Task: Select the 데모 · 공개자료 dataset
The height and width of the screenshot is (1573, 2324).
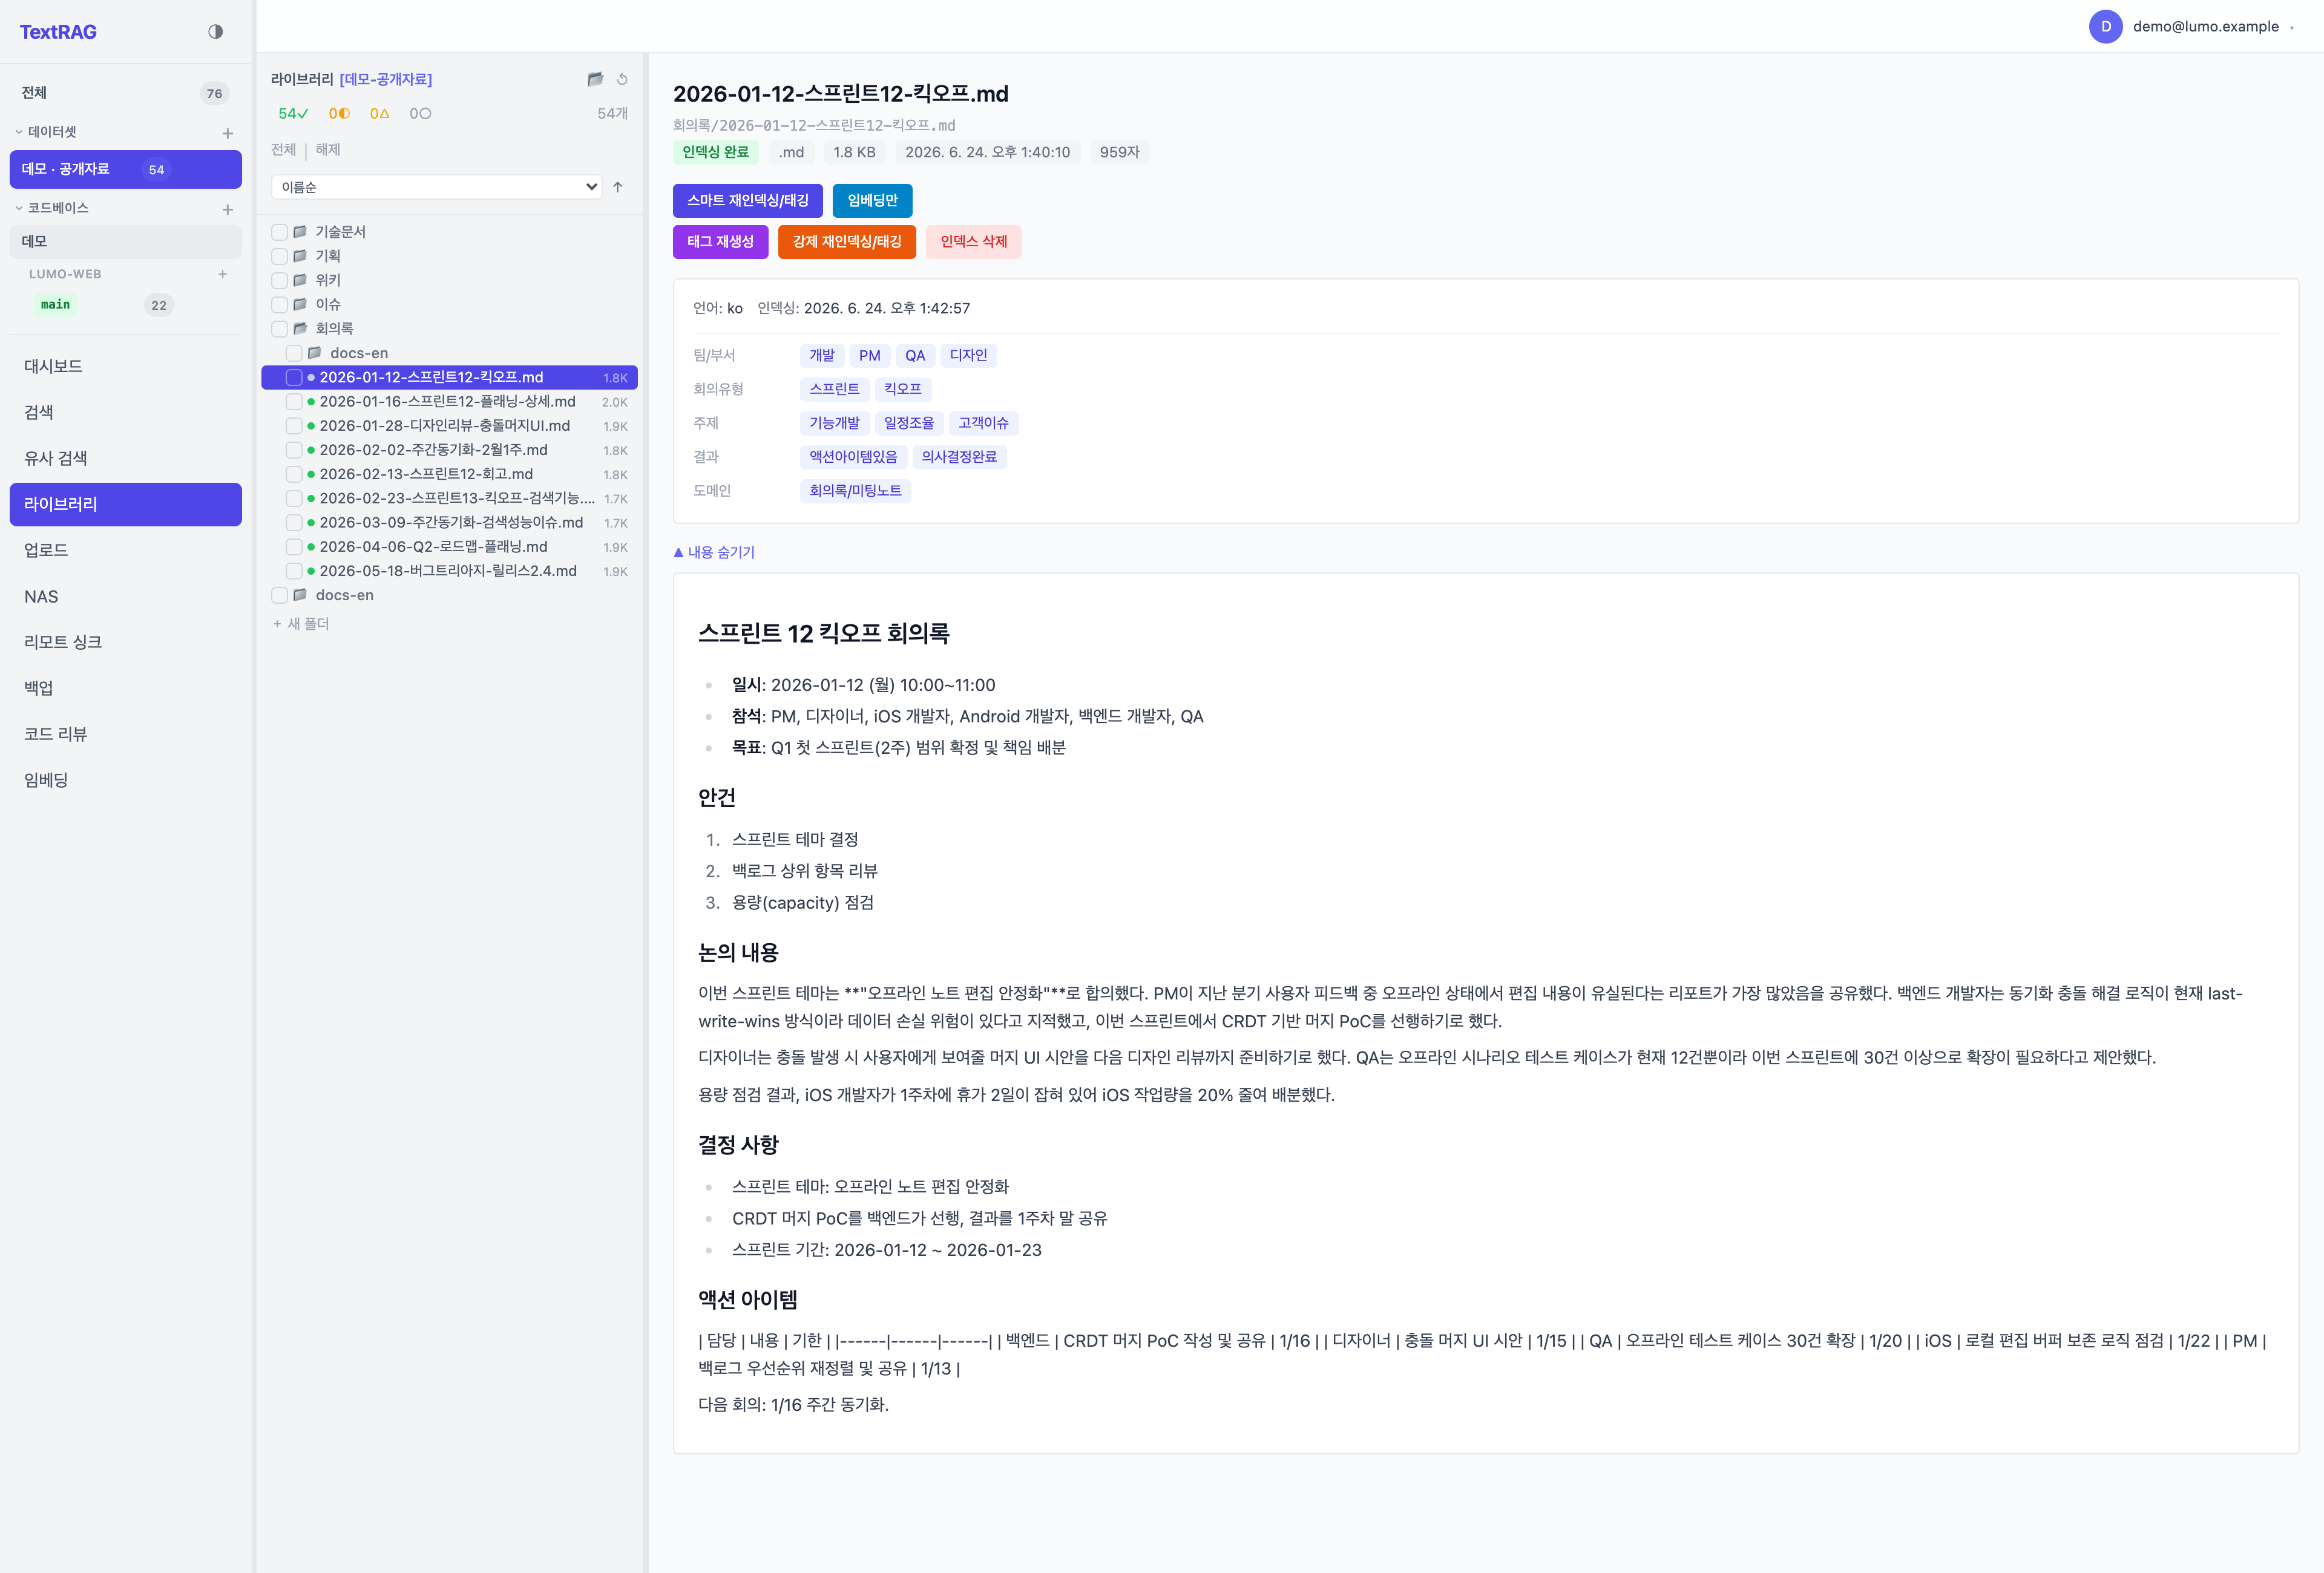Action: 126,169
